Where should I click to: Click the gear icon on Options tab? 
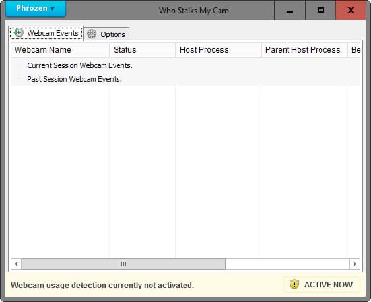click(x=92, y=34)
